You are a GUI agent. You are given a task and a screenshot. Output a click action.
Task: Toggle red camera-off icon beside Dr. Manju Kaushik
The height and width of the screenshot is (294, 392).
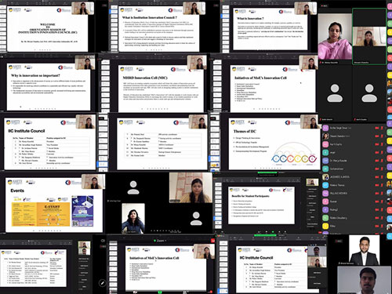tap(377, 161)
